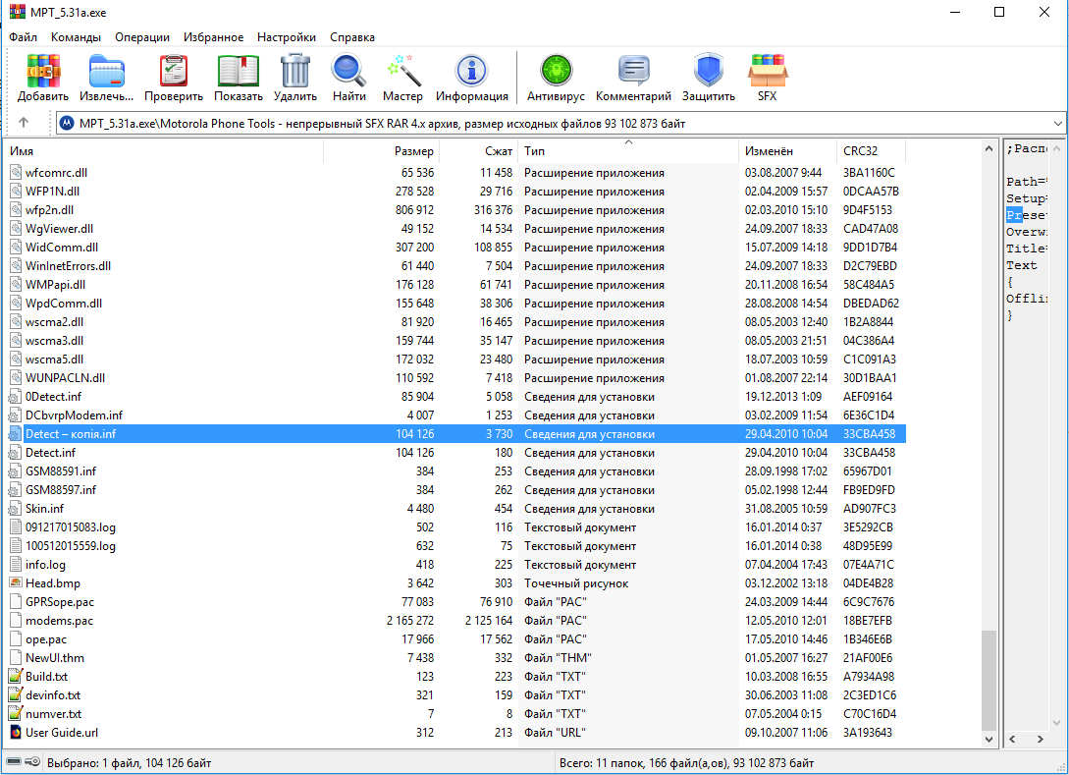
Task: Click the Добавить toolbar icon
Action: pos(43,71)
